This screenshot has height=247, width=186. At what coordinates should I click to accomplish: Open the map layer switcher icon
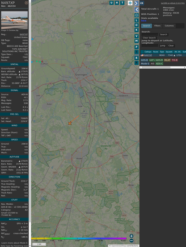tap(130, 3)
